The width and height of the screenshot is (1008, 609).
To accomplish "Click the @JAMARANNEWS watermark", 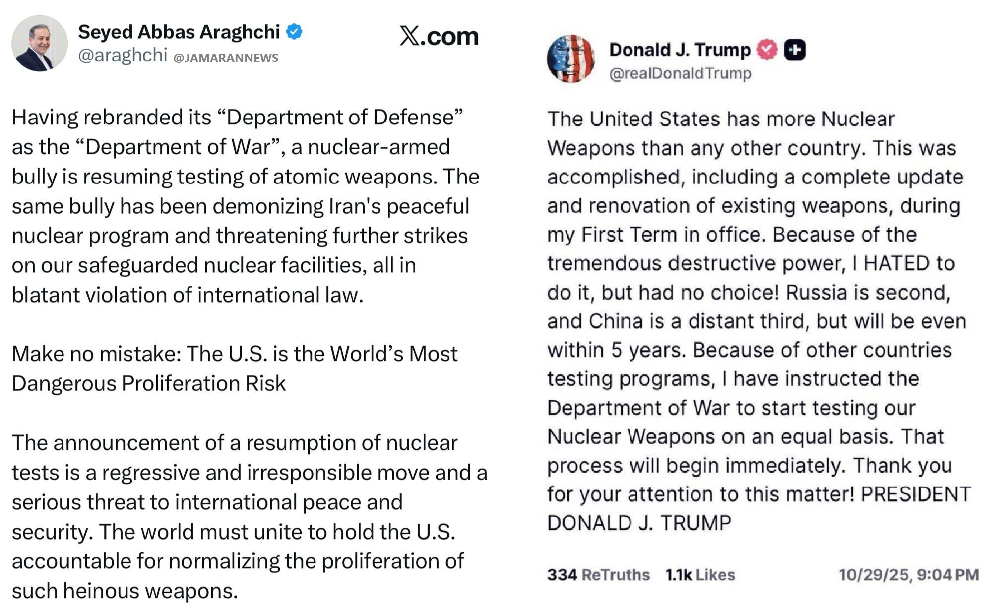I will (226, 58).
